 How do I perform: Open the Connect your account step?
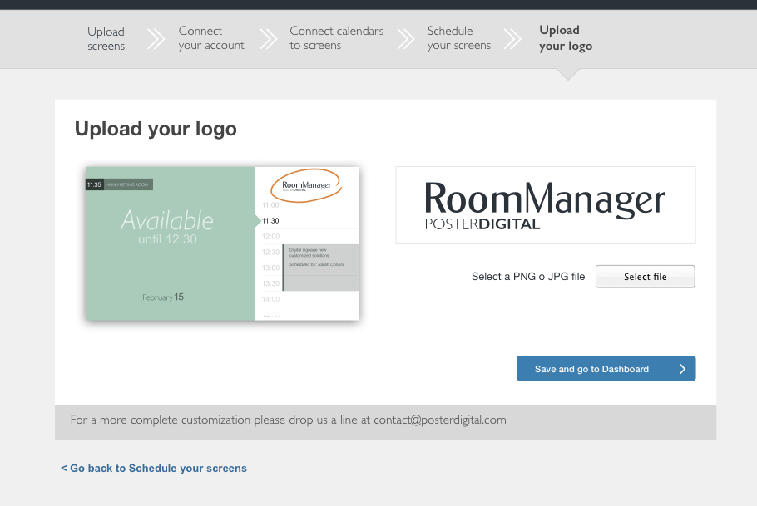211,38
